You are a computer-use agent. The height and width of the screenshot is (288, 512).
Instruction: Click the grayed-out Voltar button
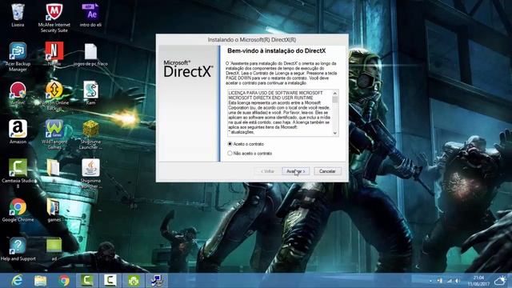(267, 171)
